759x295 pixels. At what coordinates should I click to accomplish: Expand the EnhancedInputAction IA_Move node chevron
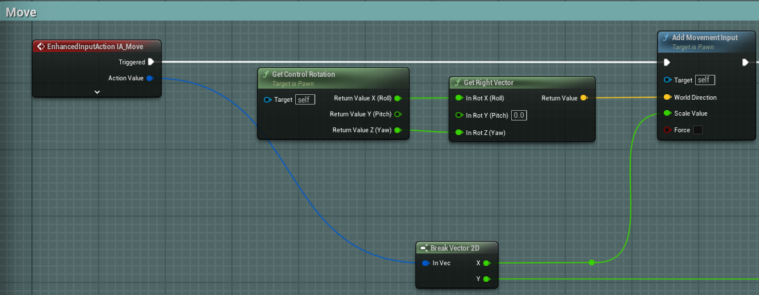[97, 91]
